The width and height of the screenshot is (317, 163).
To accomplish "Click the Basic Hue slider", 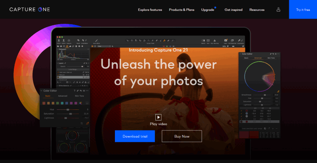I will pos(68,109).
